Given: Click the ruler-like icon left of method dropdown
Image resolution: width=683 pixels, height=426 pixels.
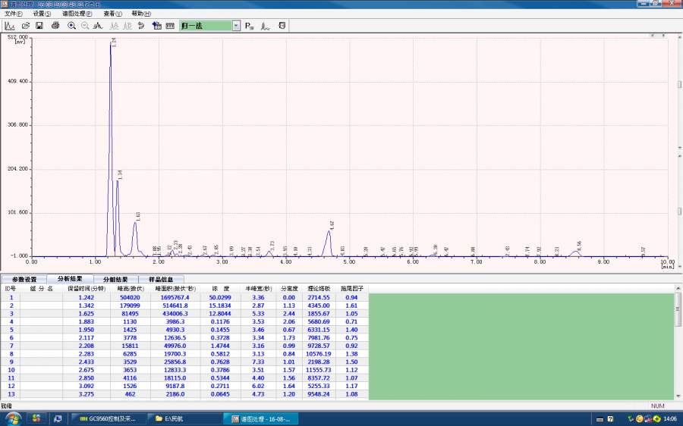Looking at the screenshot, I should 170,26.
